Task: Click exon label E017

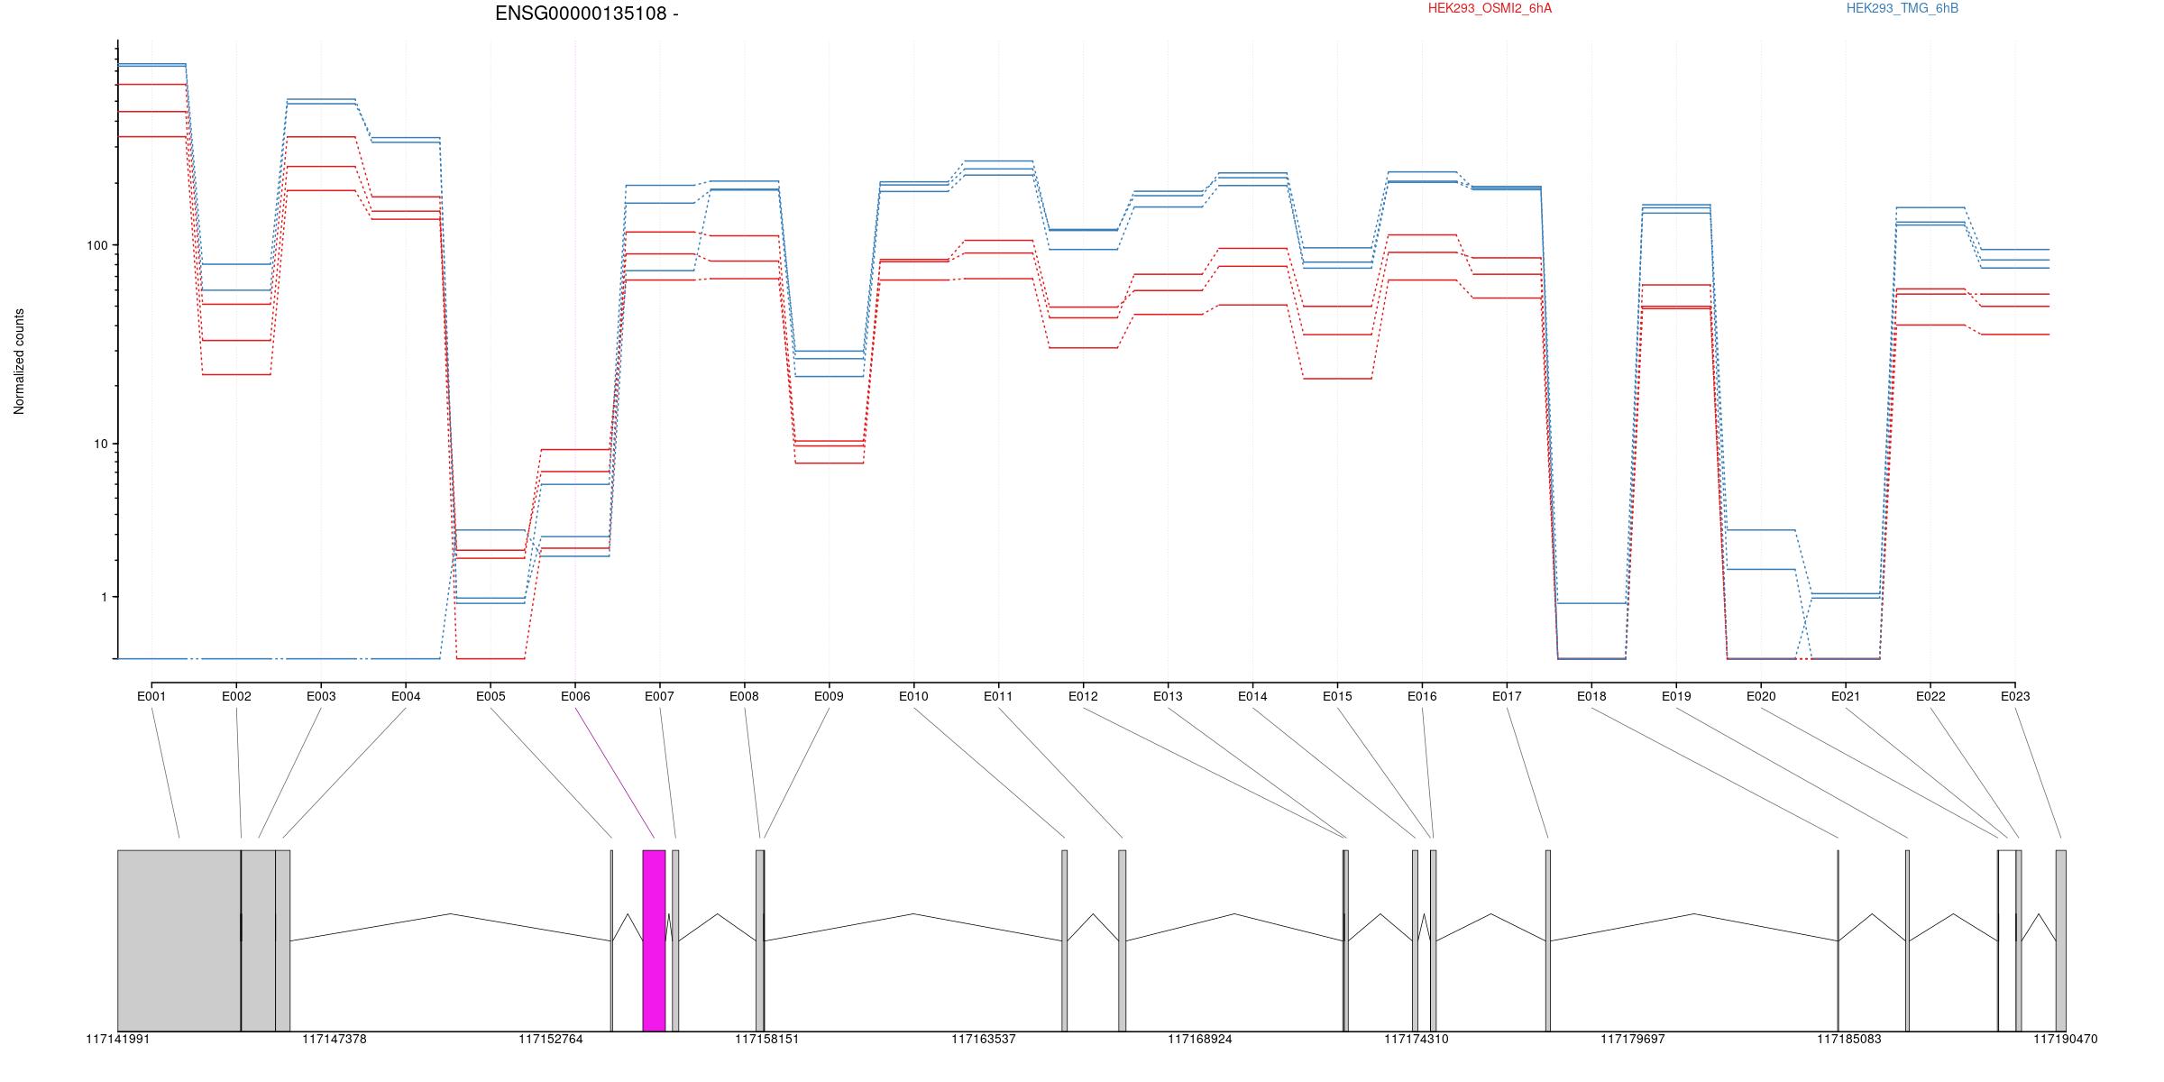Action: (x=1508, y=696)
